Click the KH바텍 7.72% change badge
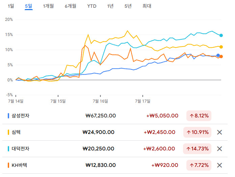235x177 pixels. coord(199,165)
